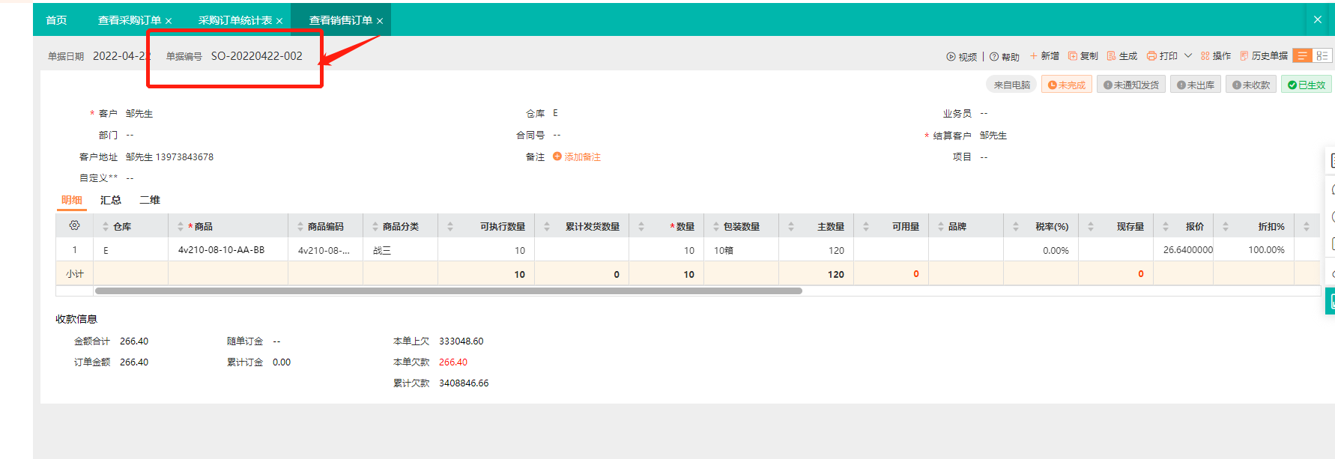Open table column settings gear icon
The image size is (1335, 459).
74,225
